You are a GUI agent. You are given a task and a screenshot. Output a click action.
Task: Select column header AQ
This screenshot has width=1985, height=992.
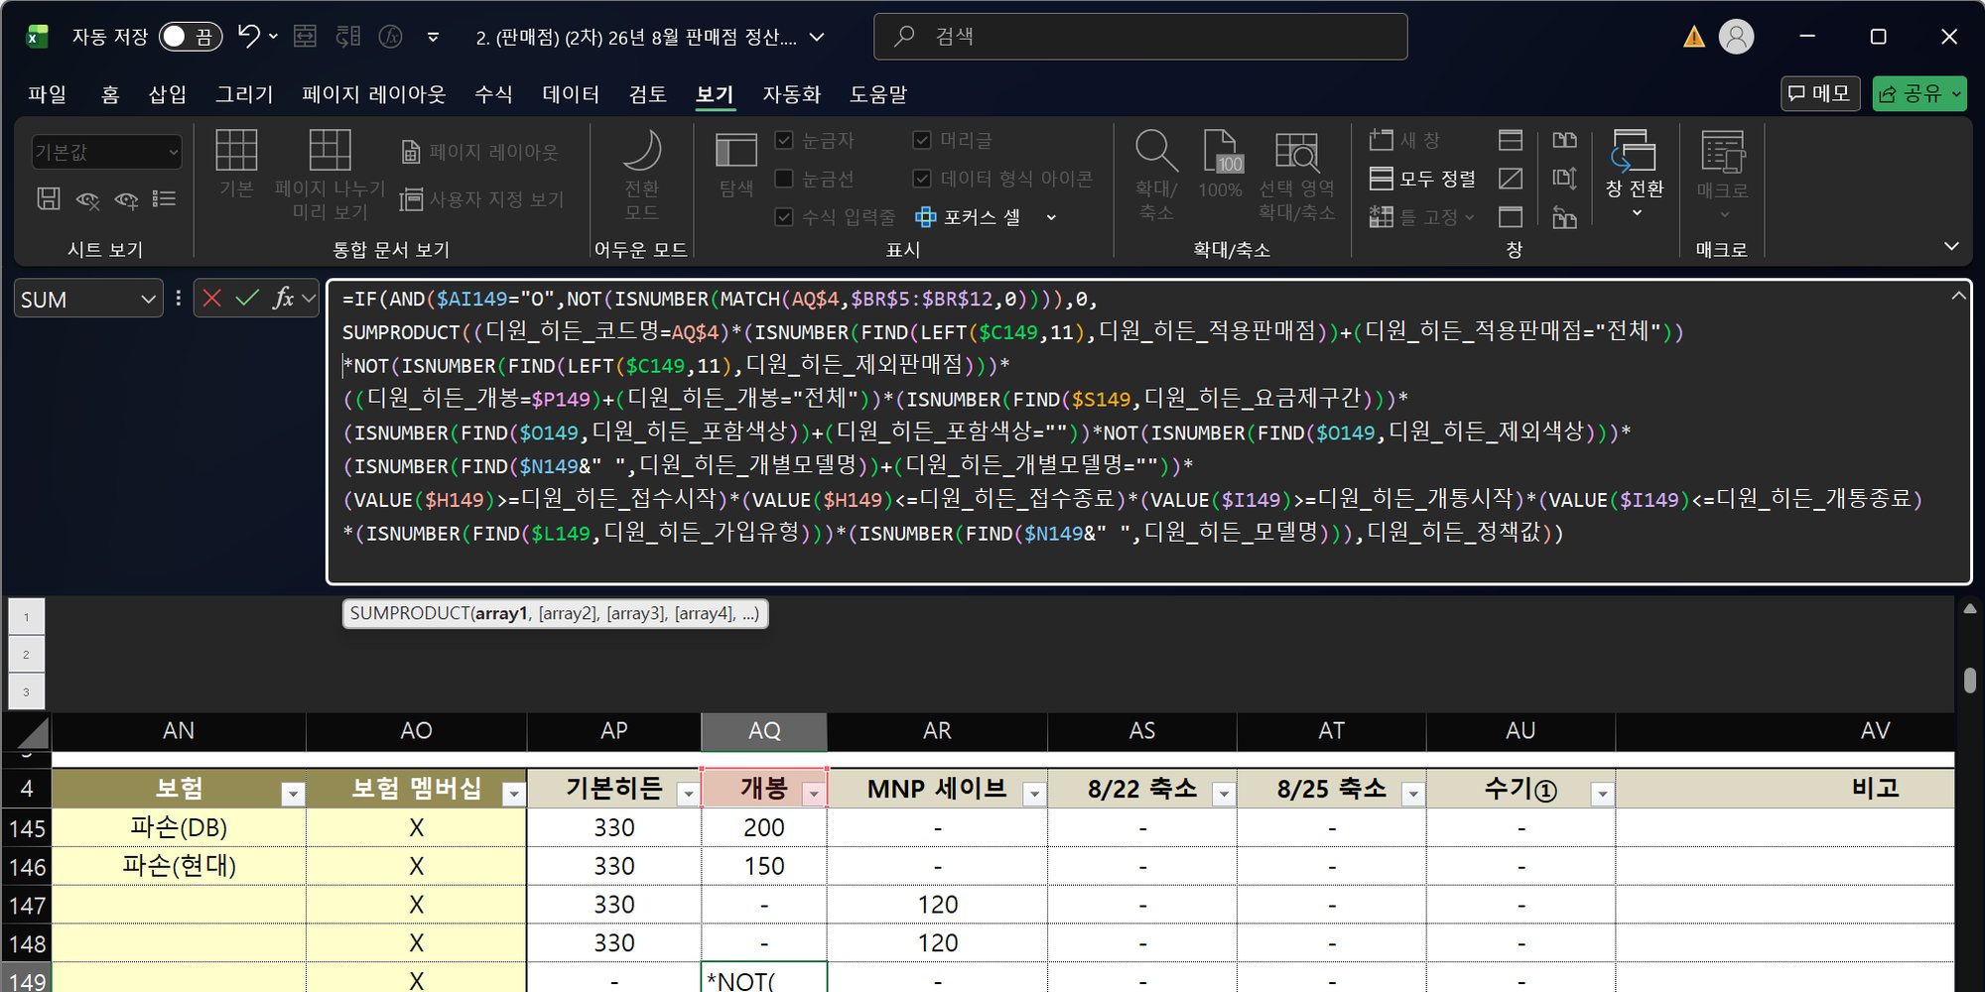[x=763, y=731]
